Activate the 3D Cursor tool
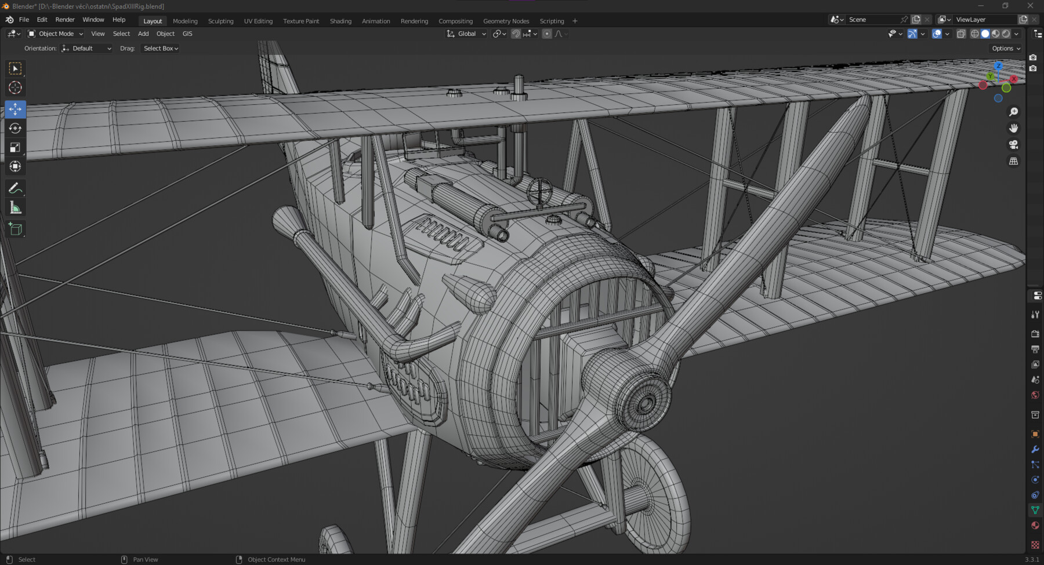Screen dimensions: 1044x565 [x=15, y=88]
